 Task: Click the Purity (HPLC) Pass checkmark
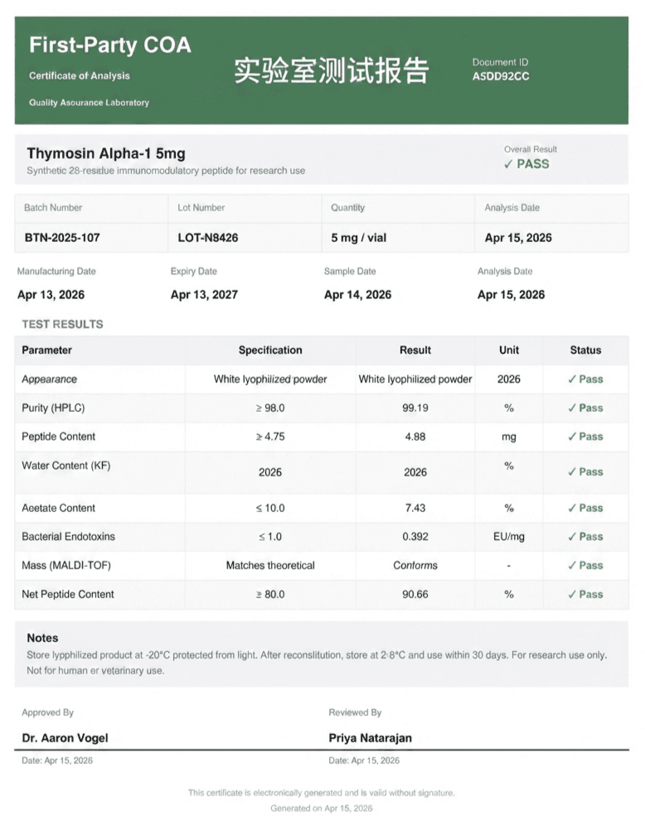pyautogui.click(x=572, y=408)
